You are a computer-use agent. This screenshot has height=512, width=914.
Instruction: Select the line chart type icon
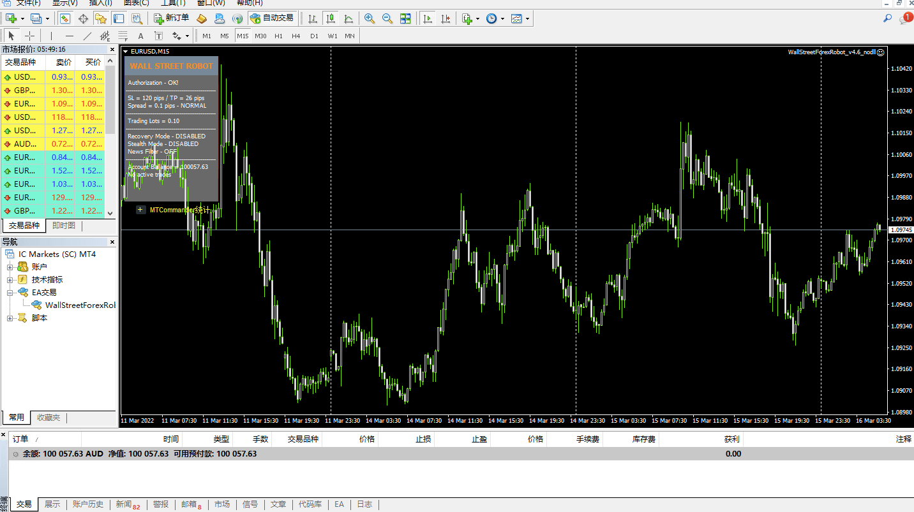coord(348,18)
